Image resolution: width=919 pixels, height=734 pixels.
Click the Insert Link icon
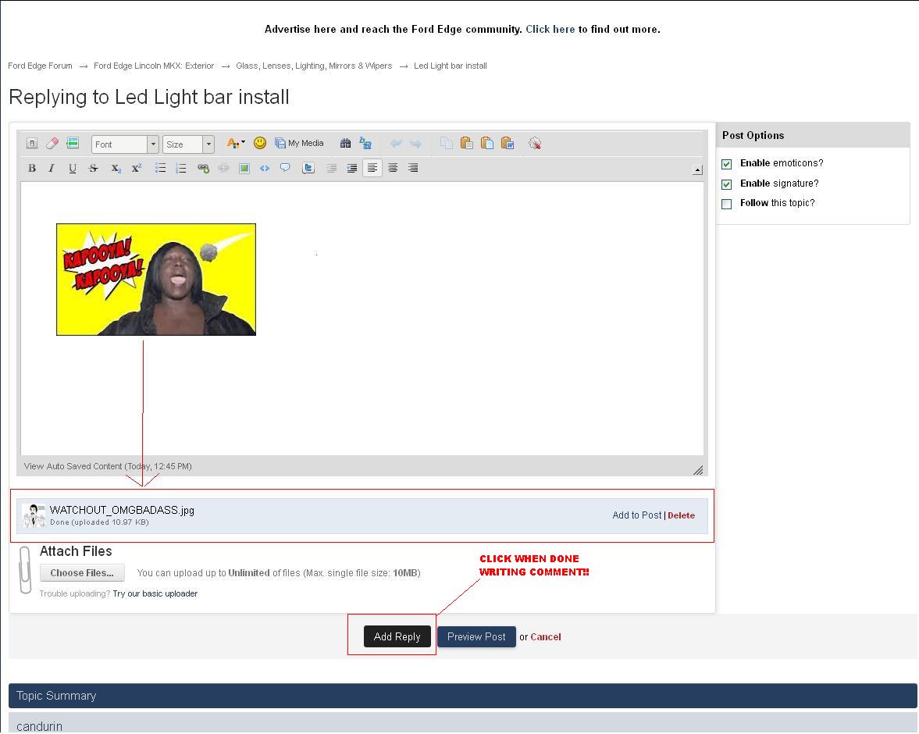coord(203,168)
